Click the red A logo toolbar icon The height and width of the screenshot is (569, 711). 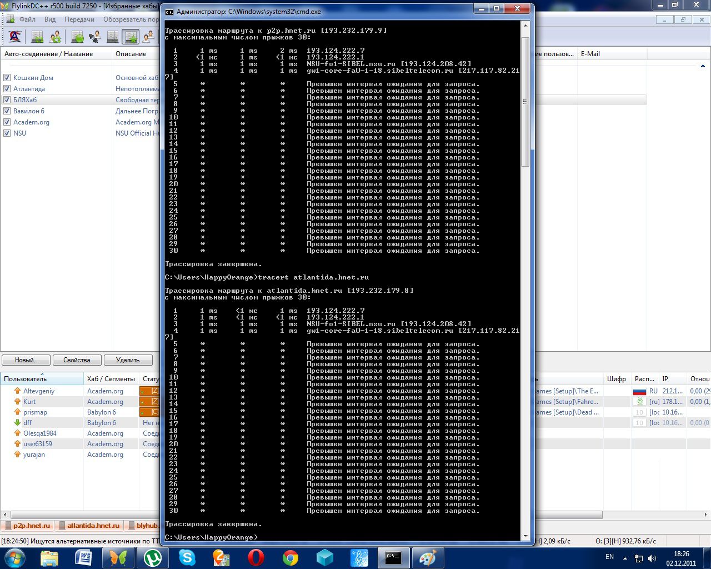[15, 37]
